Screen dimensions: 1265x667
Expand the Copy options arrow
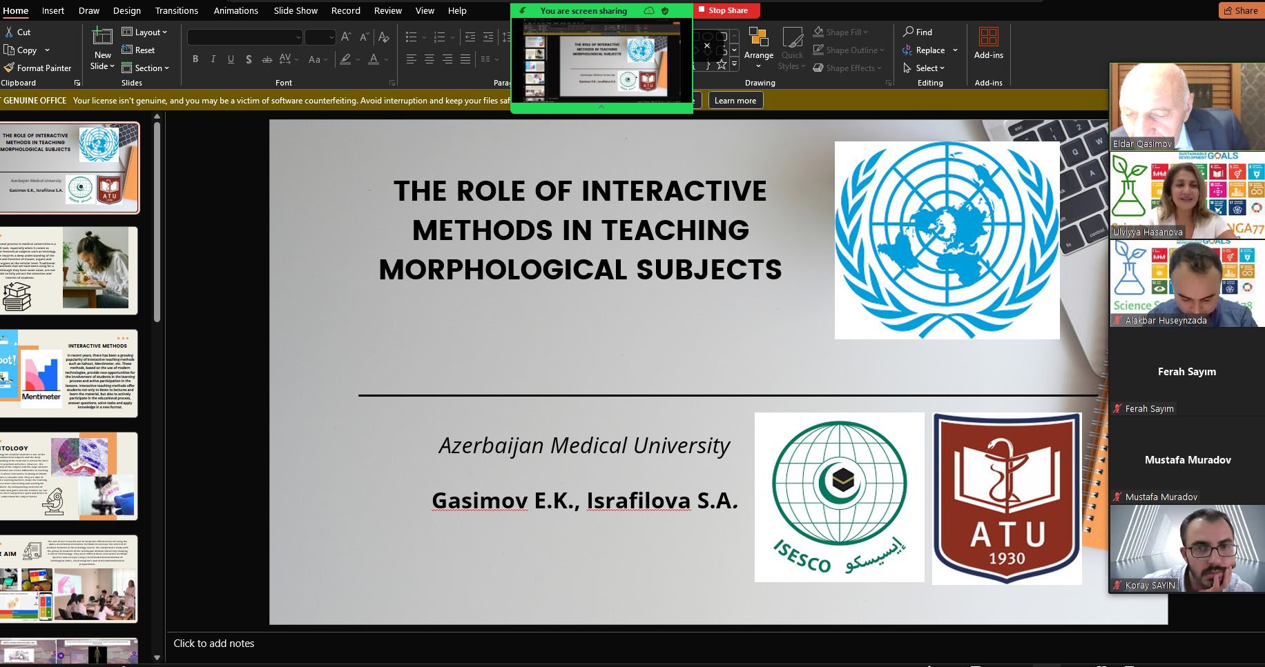[x=47, y=50]
